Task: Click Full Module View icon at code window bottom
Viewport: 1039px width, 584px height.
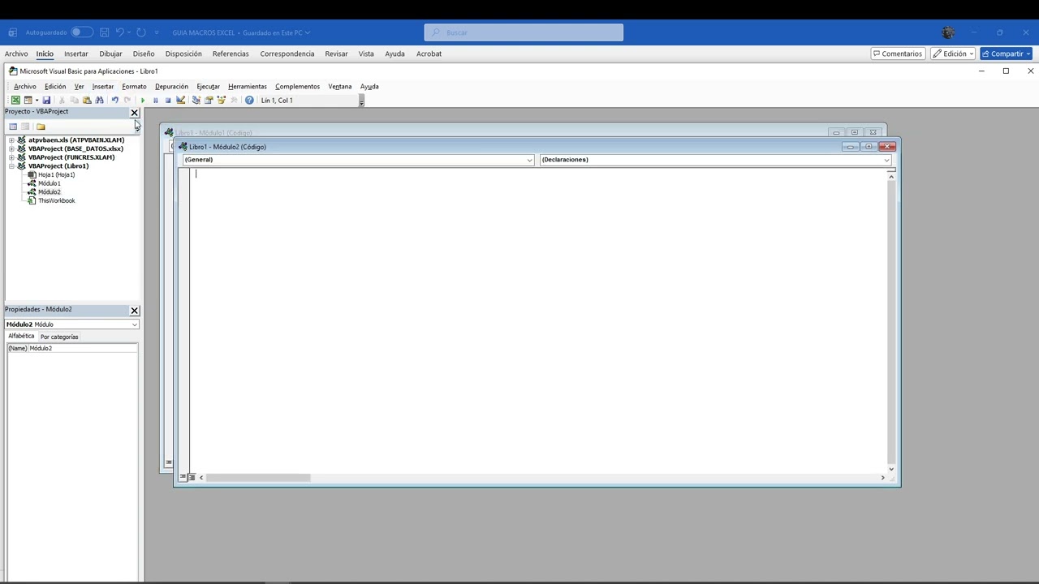Action: pos(192,477)
